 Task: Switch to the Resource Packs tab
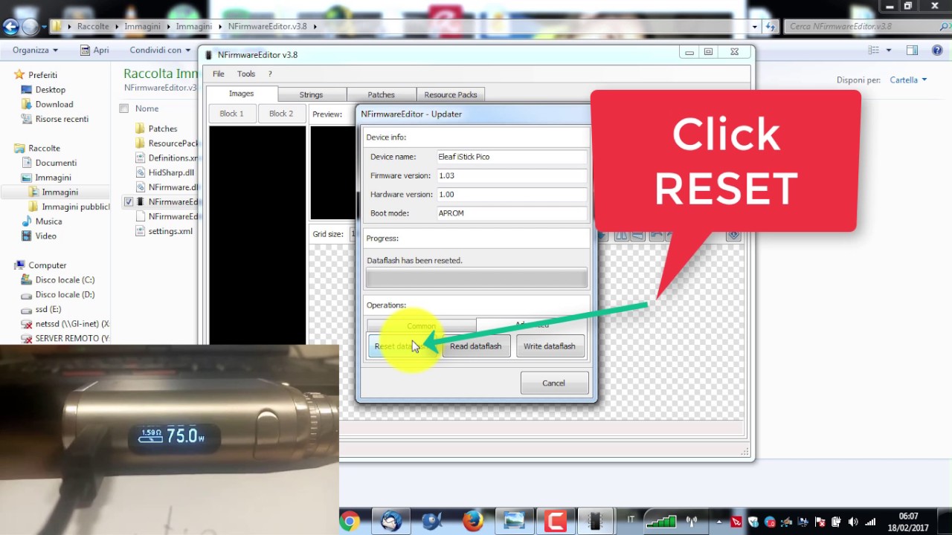click(x=451, y=94)
